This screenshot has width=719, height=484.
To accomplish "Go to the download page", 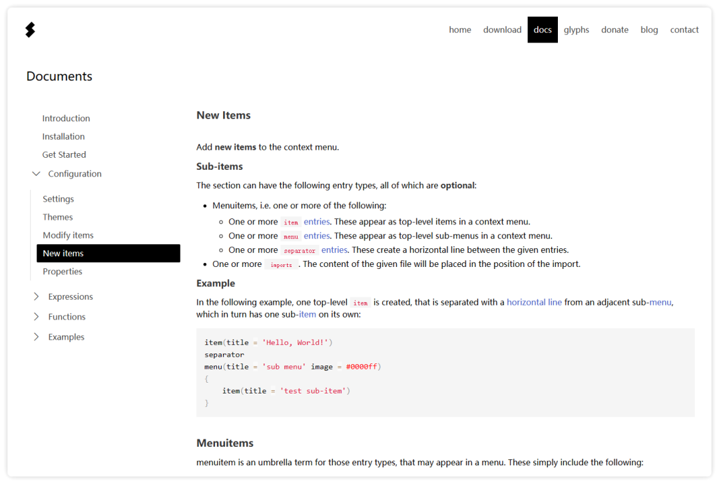I will (502, 30).
